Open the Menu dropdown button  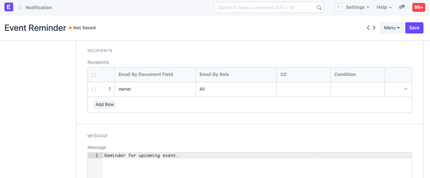[x=391, y=28]
